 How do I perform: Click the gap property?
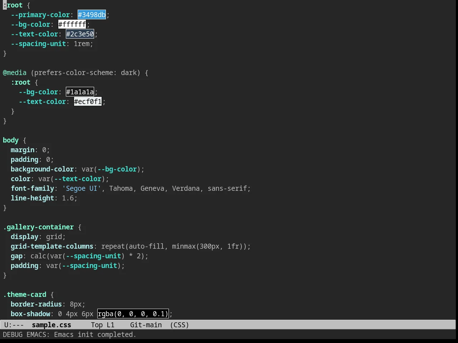point(16,256)
